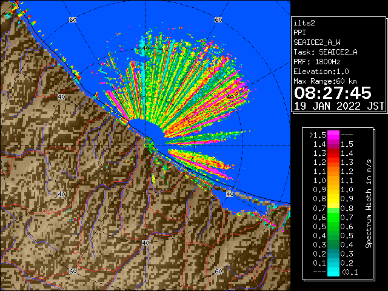
Task: Click the '40' range label on the southeast coastline
Action: click(230, 194)
